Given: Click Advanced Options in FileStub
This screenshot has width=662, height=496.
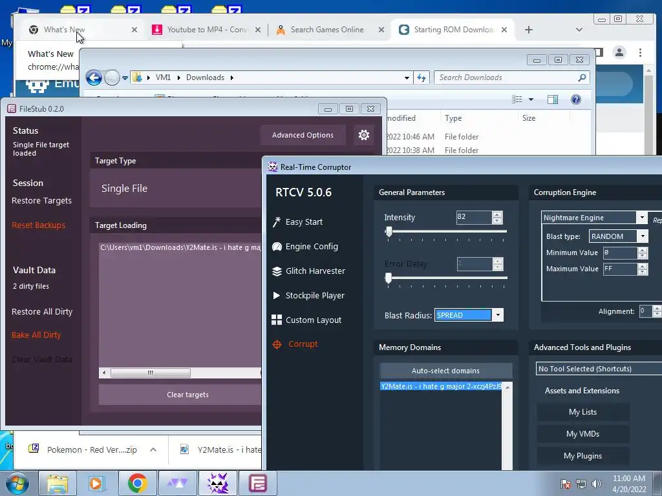Looking at the screenshot, I should click(303, 135).
